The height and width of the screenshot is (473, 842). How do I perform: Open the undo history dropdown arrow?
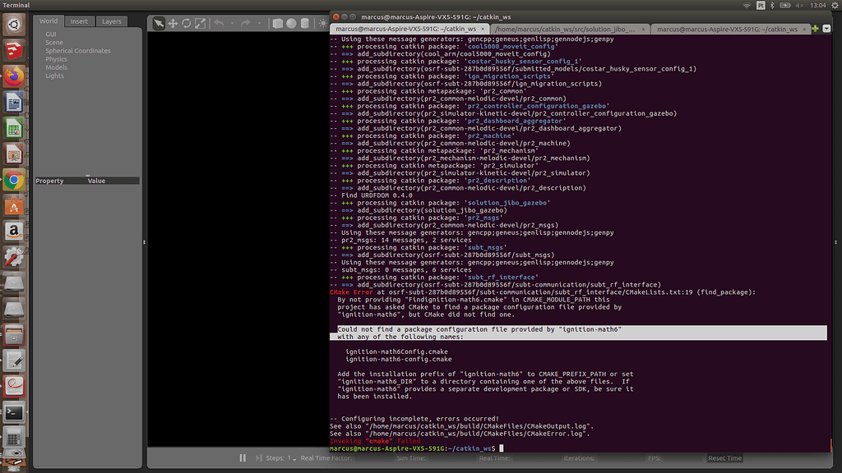coord(231,23)
